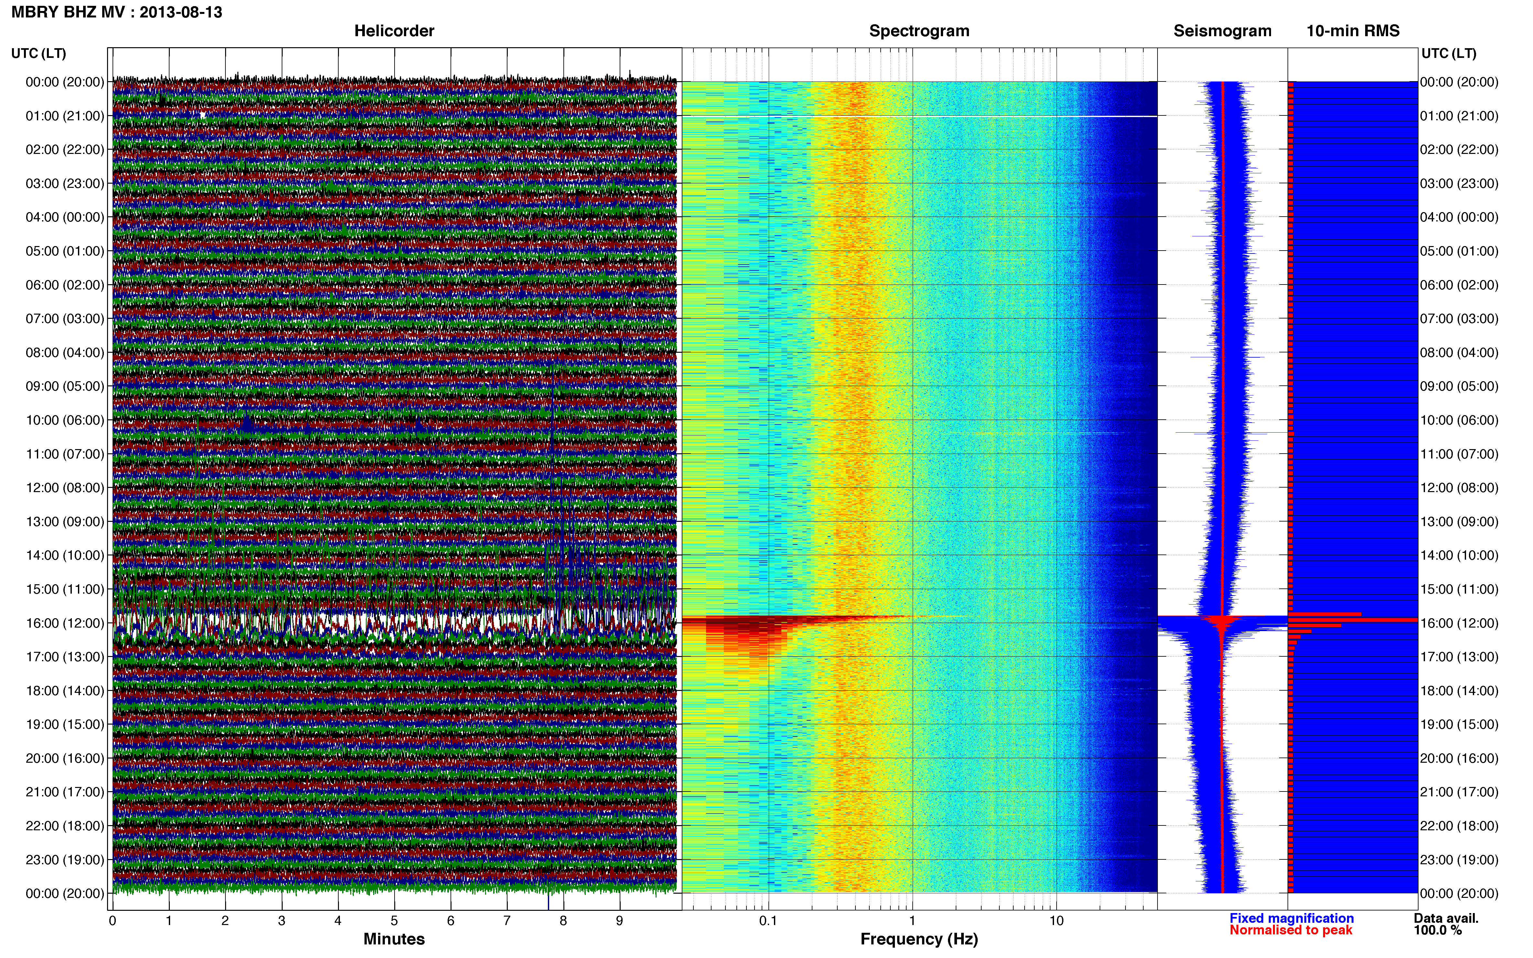Viewport: 1533px width, 958px height.
Task: Click the Seismogram panel heading
Action: [x=1222, y=31]
